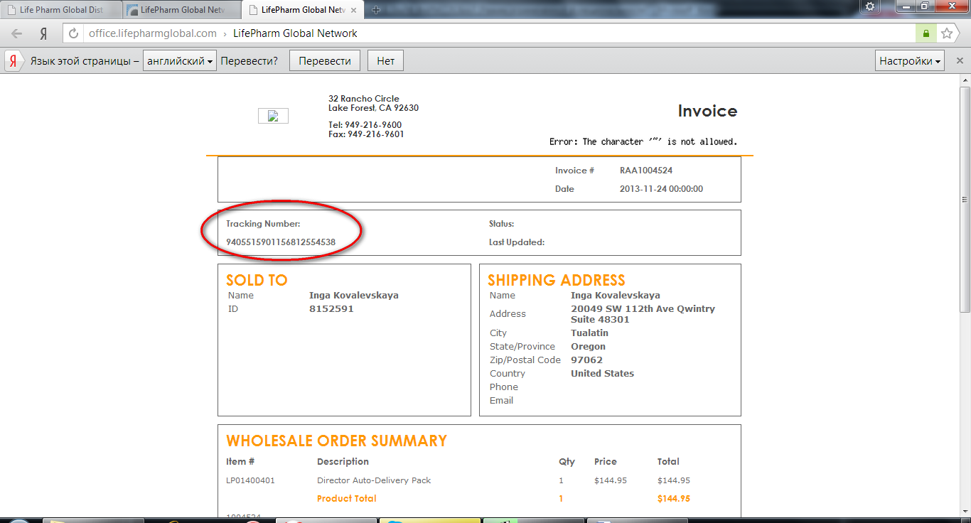Click Director Auto-Delivery Pack description
Screen dimensions: 971x523
coord(374,480)
